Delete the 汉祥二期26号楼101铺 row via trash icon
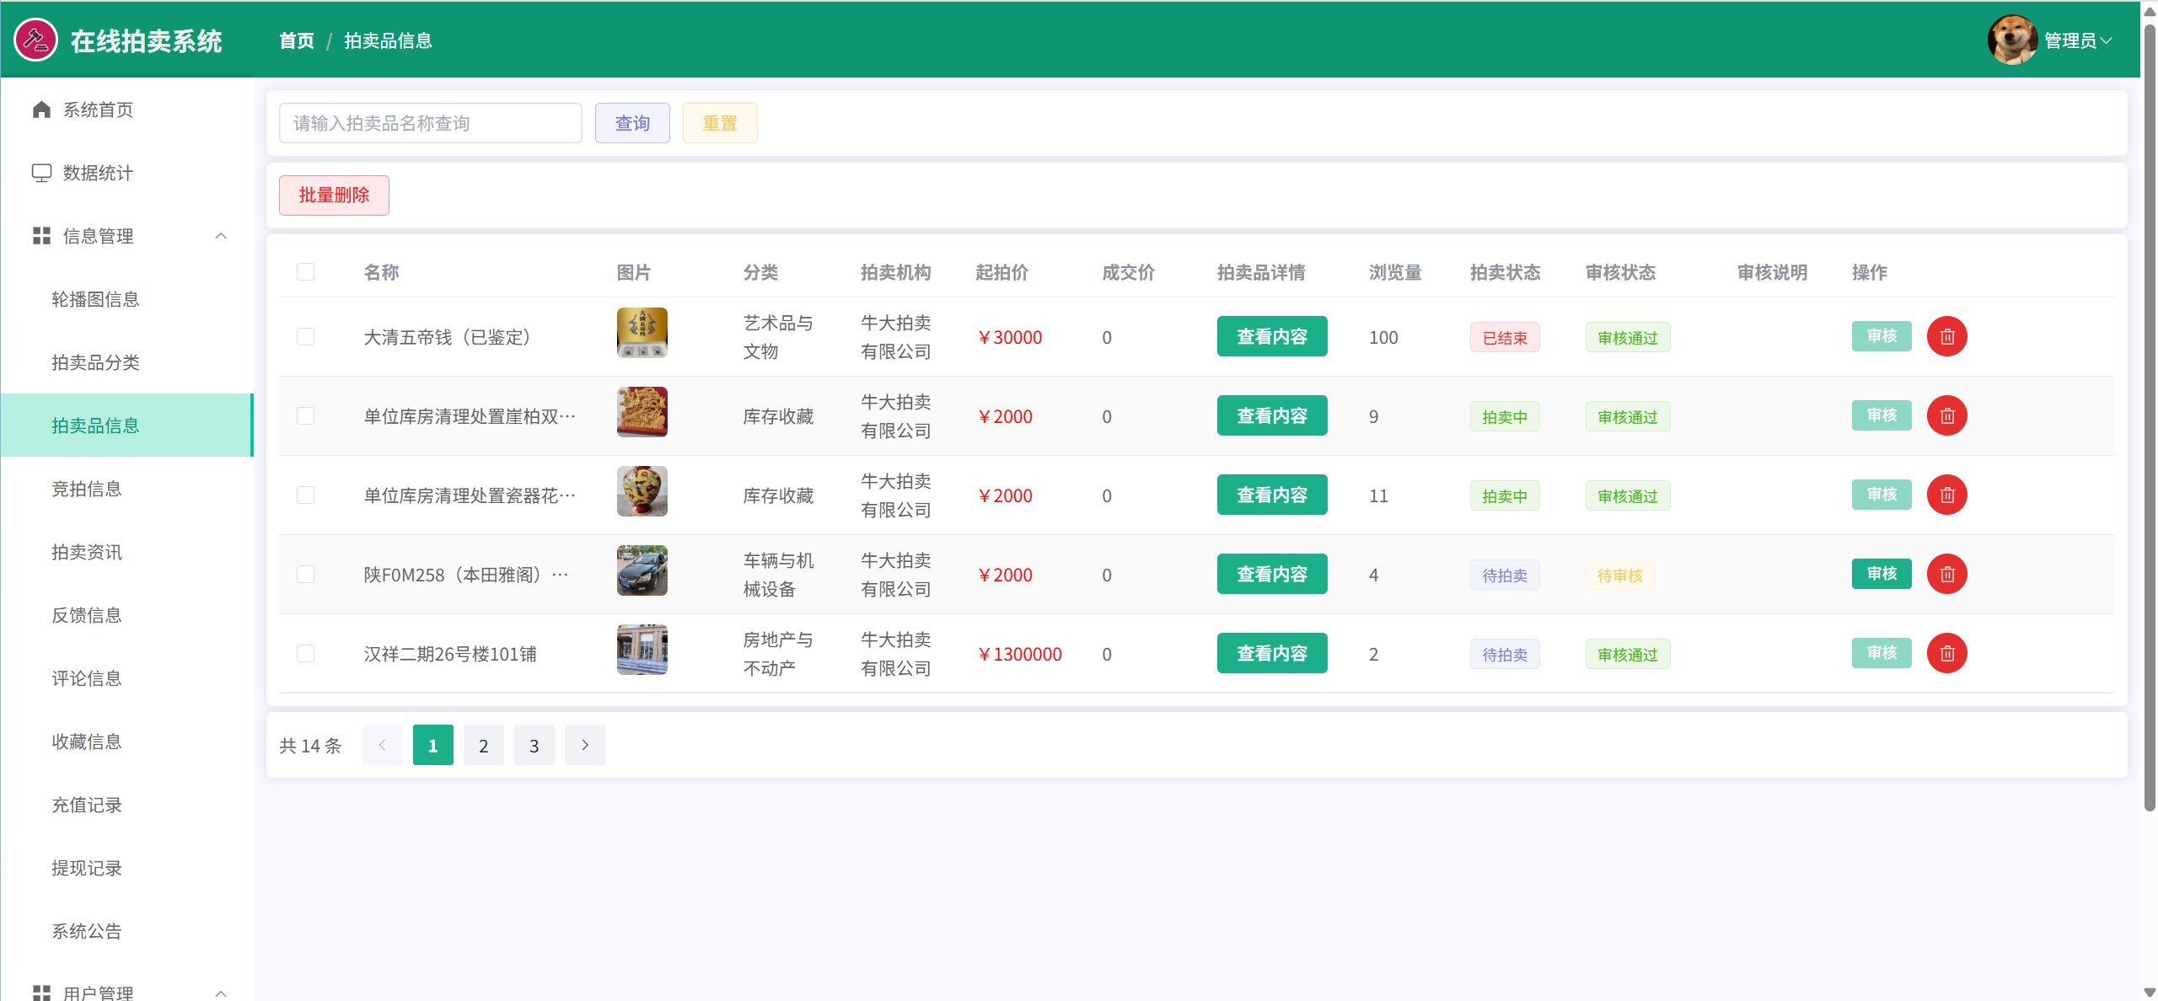 [x=1946, y=654]
